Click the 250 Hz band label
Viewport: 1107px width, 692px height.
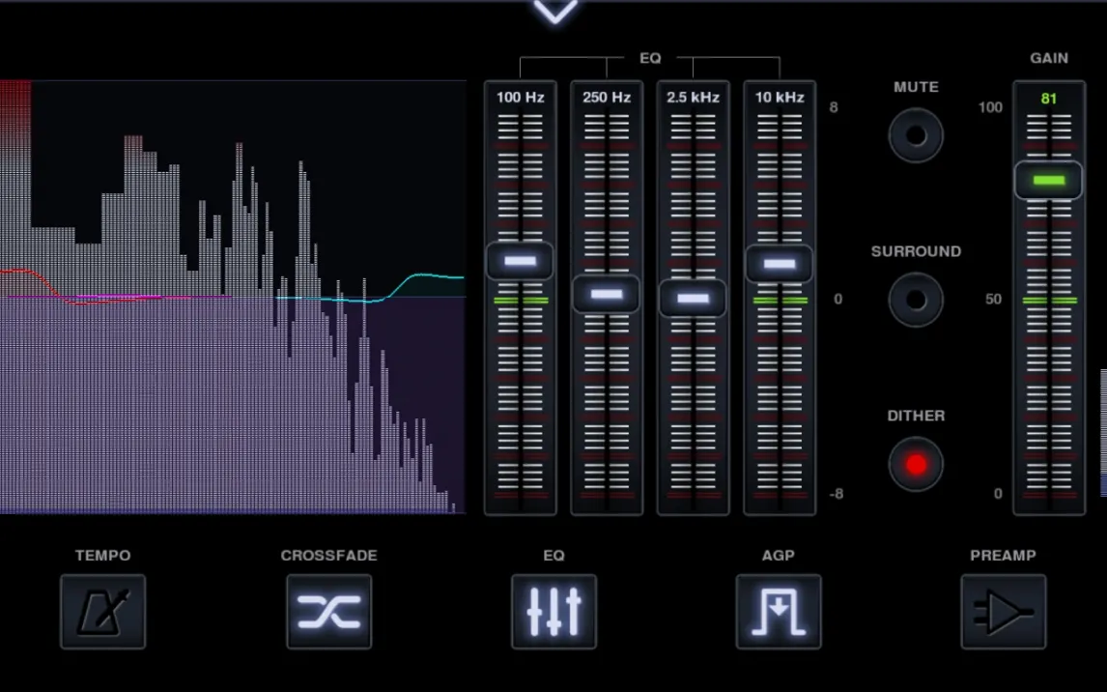[x=607, y=98]
